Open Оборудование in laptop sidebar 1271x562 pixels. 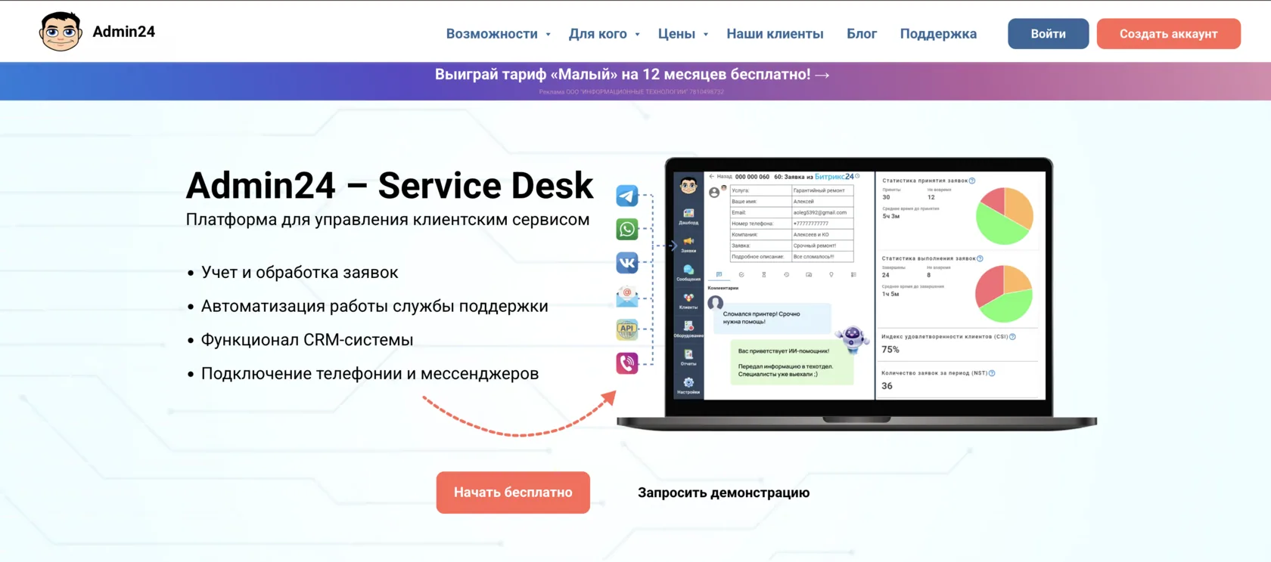pos(688,329)
